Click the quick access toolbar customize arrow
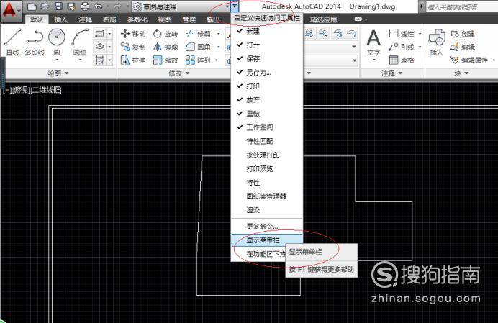498x323 pixels. pyautogui.click(x=235, y=6)
